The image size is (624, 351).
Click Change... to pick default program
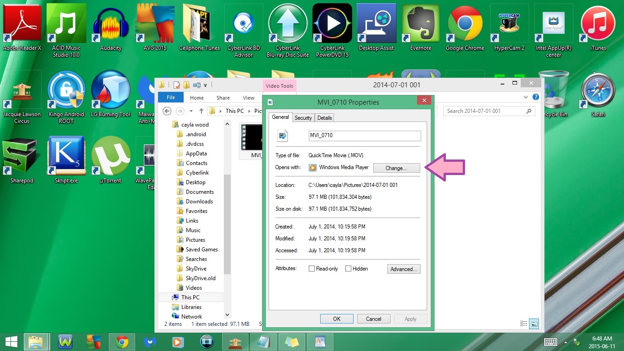(396, 168)
